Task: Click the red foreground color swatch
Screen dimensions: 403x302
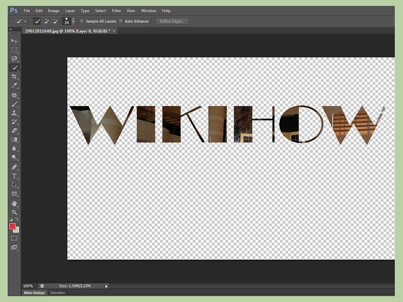Action: pyautogui.click(x=12, y=226)
